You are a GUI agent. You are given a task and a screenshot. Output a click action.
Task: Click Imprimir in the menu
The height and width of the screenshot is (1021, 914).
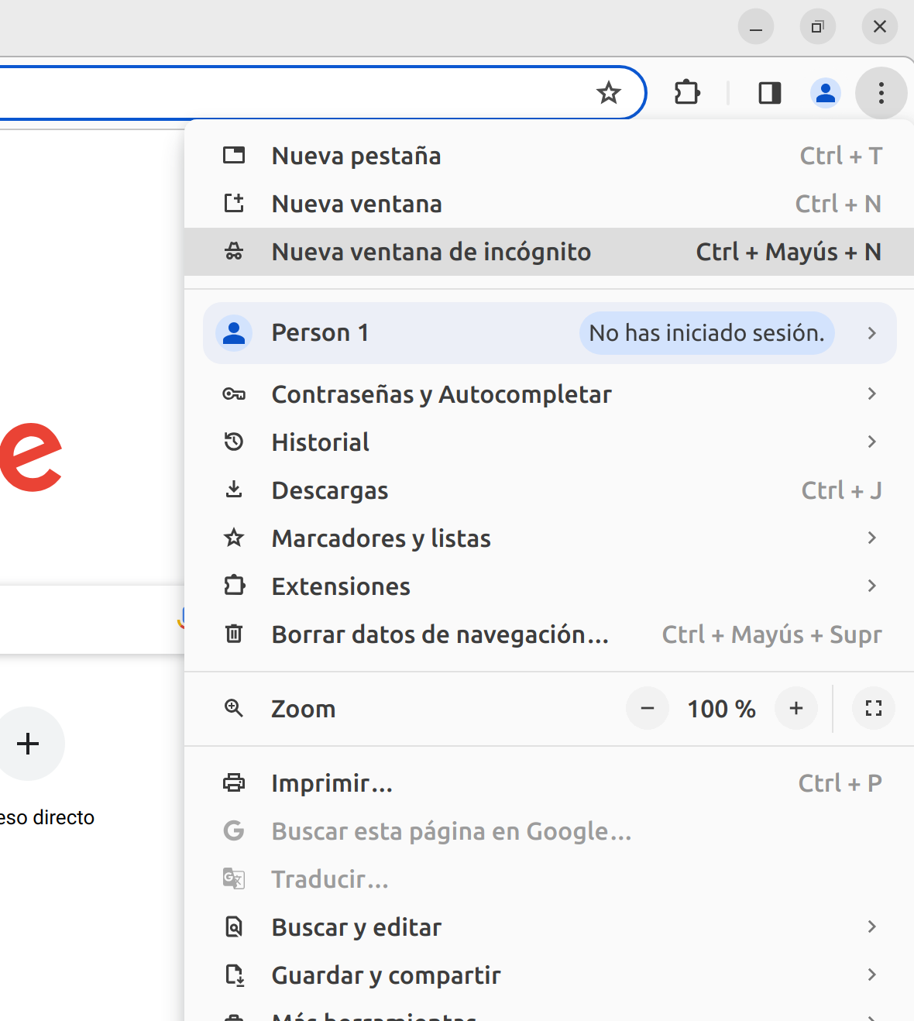pyautogui.click(x=332, y=783)
